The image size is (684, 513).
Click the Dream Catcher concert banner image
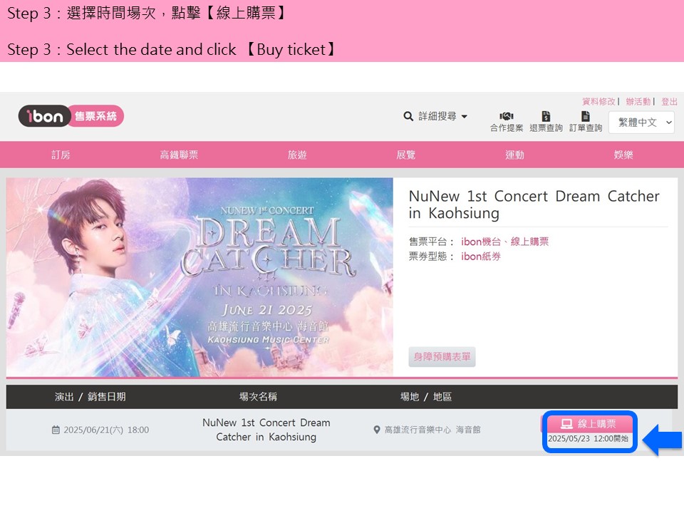[x=199, y=277]
